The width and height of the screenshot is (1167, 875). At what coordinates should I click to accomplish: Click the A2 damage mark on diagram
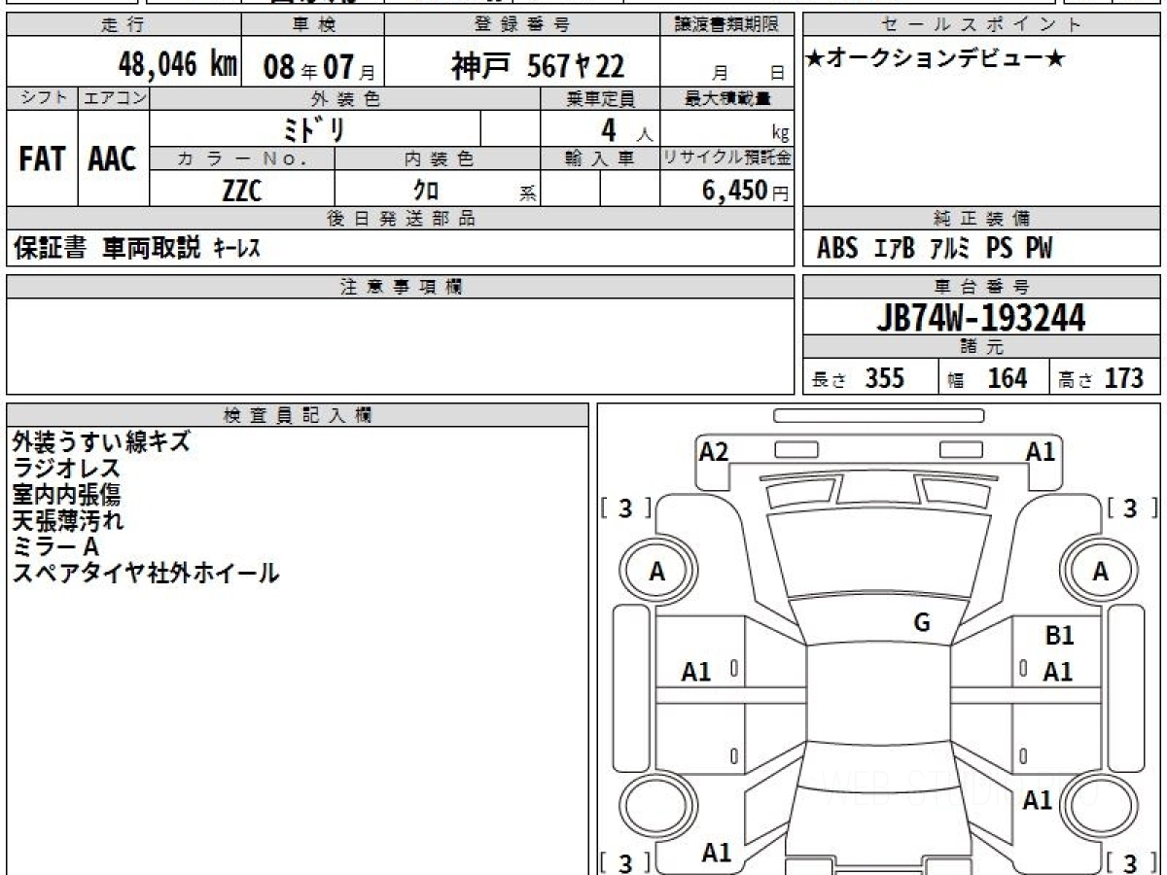[714, 451]
